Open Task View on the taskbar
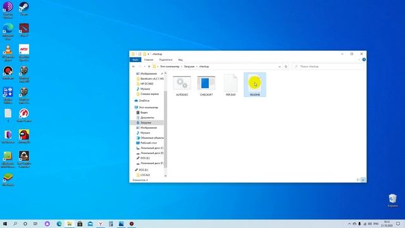Viewport: 405px width, 228px height. coord(35,224)
